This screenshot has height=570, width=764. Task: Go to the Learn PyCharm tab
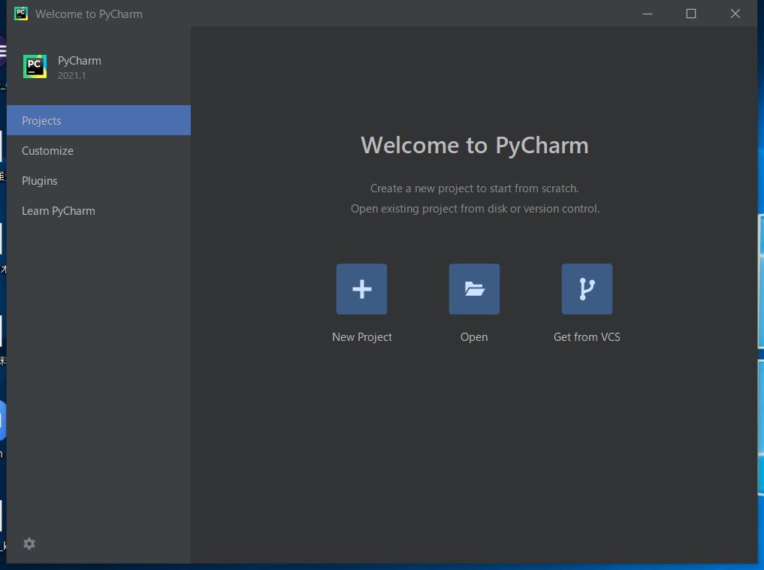[x=98, y=211]
